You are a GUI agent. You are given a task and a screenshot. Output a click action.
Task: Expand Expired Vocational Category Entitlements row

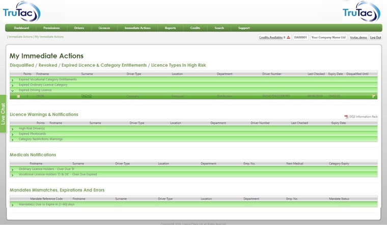pyautogui.click(x=13, y=80)
